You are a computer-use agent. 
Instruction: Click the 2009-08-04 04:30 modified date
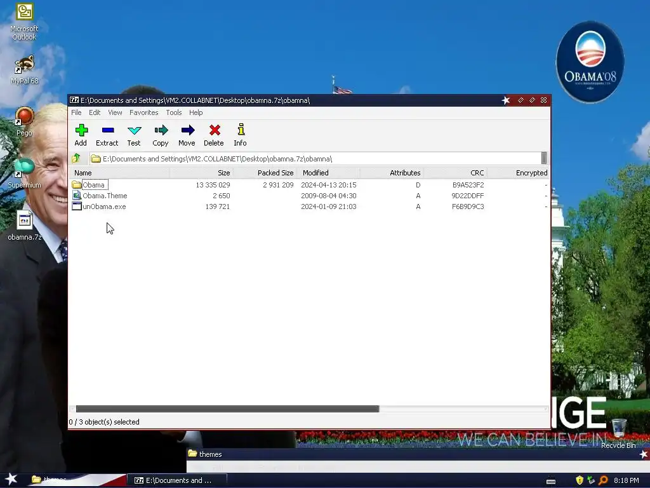pos(328,196)
